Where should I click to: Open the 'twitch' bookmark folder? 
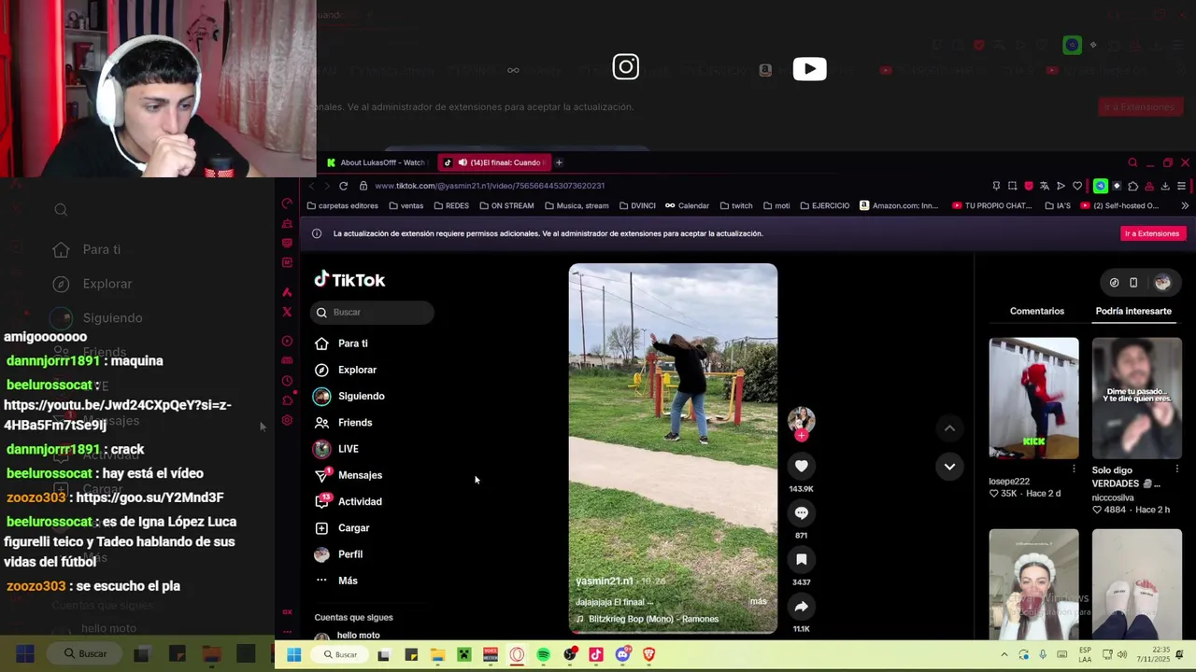(736, 206)
